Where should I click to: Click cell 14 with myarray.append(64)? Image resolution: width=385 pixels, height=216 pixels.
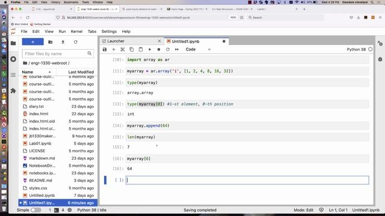247,125
